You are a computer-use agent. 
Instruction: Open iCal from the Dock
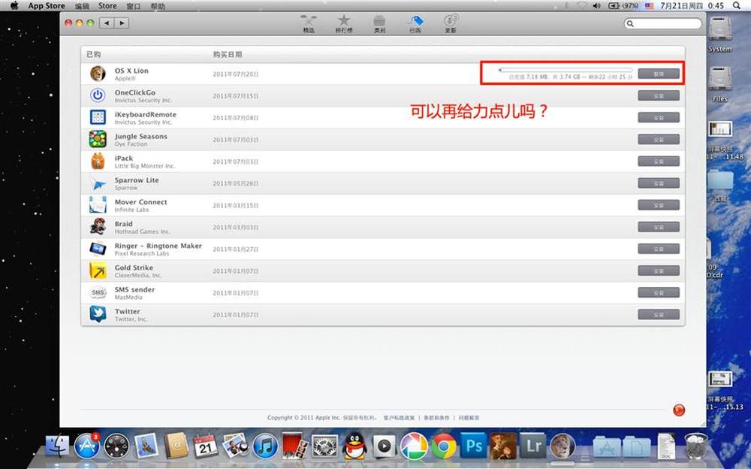[x=206, y=446]
